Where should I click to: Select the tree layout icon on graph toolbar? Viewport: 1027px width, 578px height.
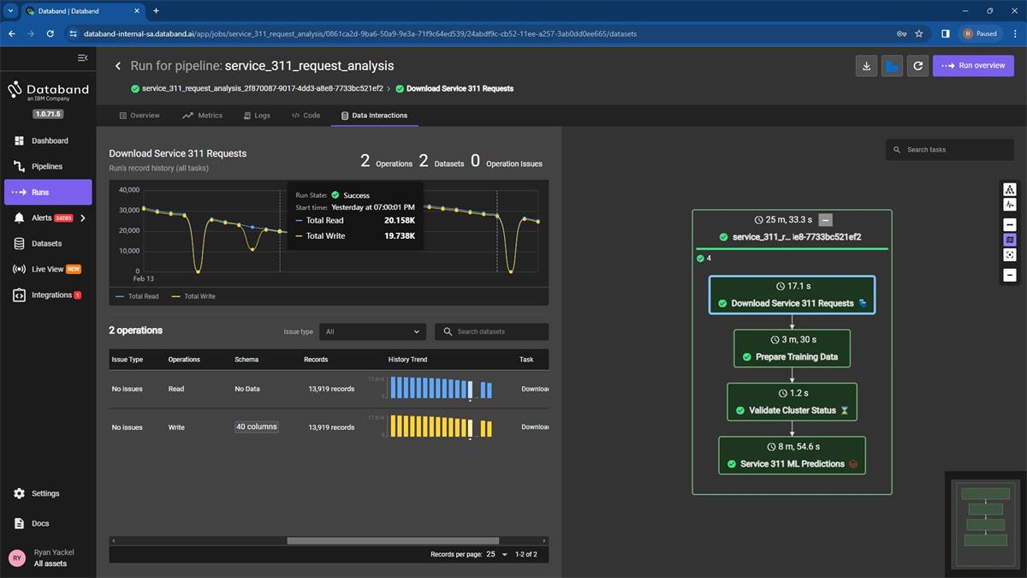1010,188
